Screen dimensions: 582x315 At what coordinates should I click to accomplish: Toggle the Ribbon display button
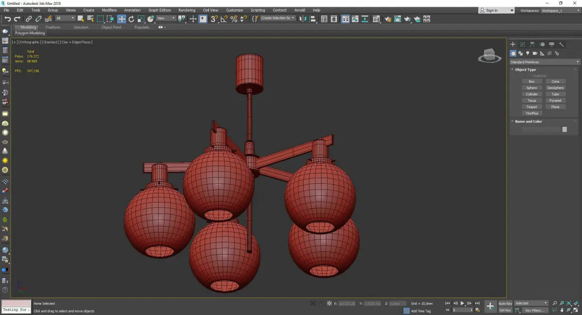346,19
